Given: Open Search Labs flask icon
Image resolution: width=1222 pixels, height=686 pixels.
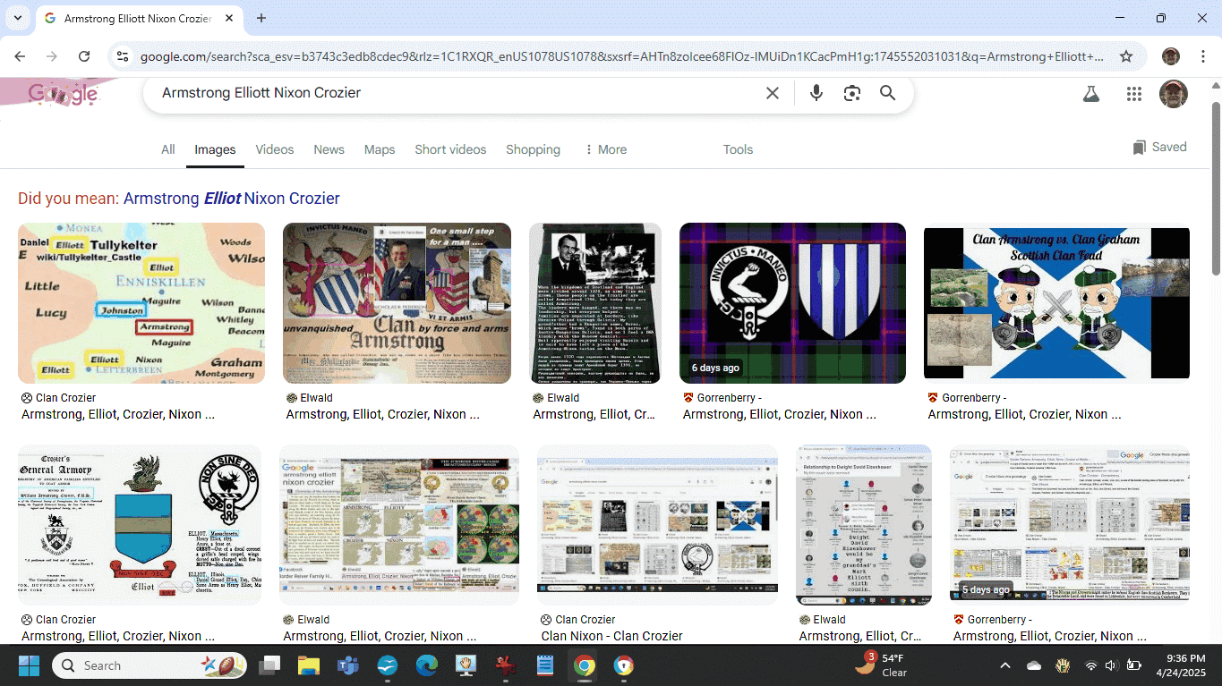Looking at the screenshot, I should click(x=1090, y=94).
